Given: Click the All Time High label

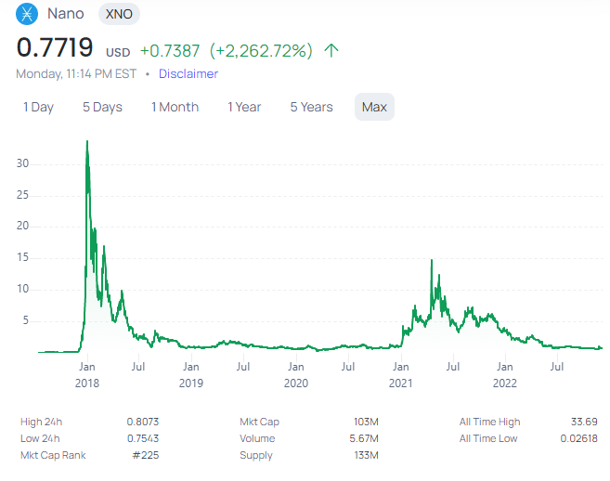Looking at the screenshot, I should (490, 422).
